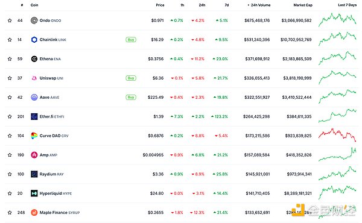Image resolution: width=362 pixels, height=223 pixels.
Task: Open the Ethena coin logo
Action: (x=34, y=59)
